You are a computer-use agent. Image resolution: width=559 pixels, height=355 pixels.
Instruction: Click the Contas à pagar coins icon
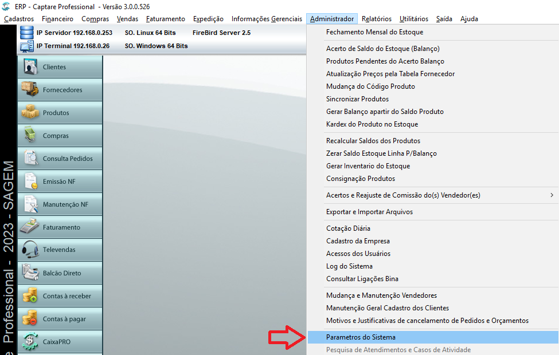[x=30, y=318]
